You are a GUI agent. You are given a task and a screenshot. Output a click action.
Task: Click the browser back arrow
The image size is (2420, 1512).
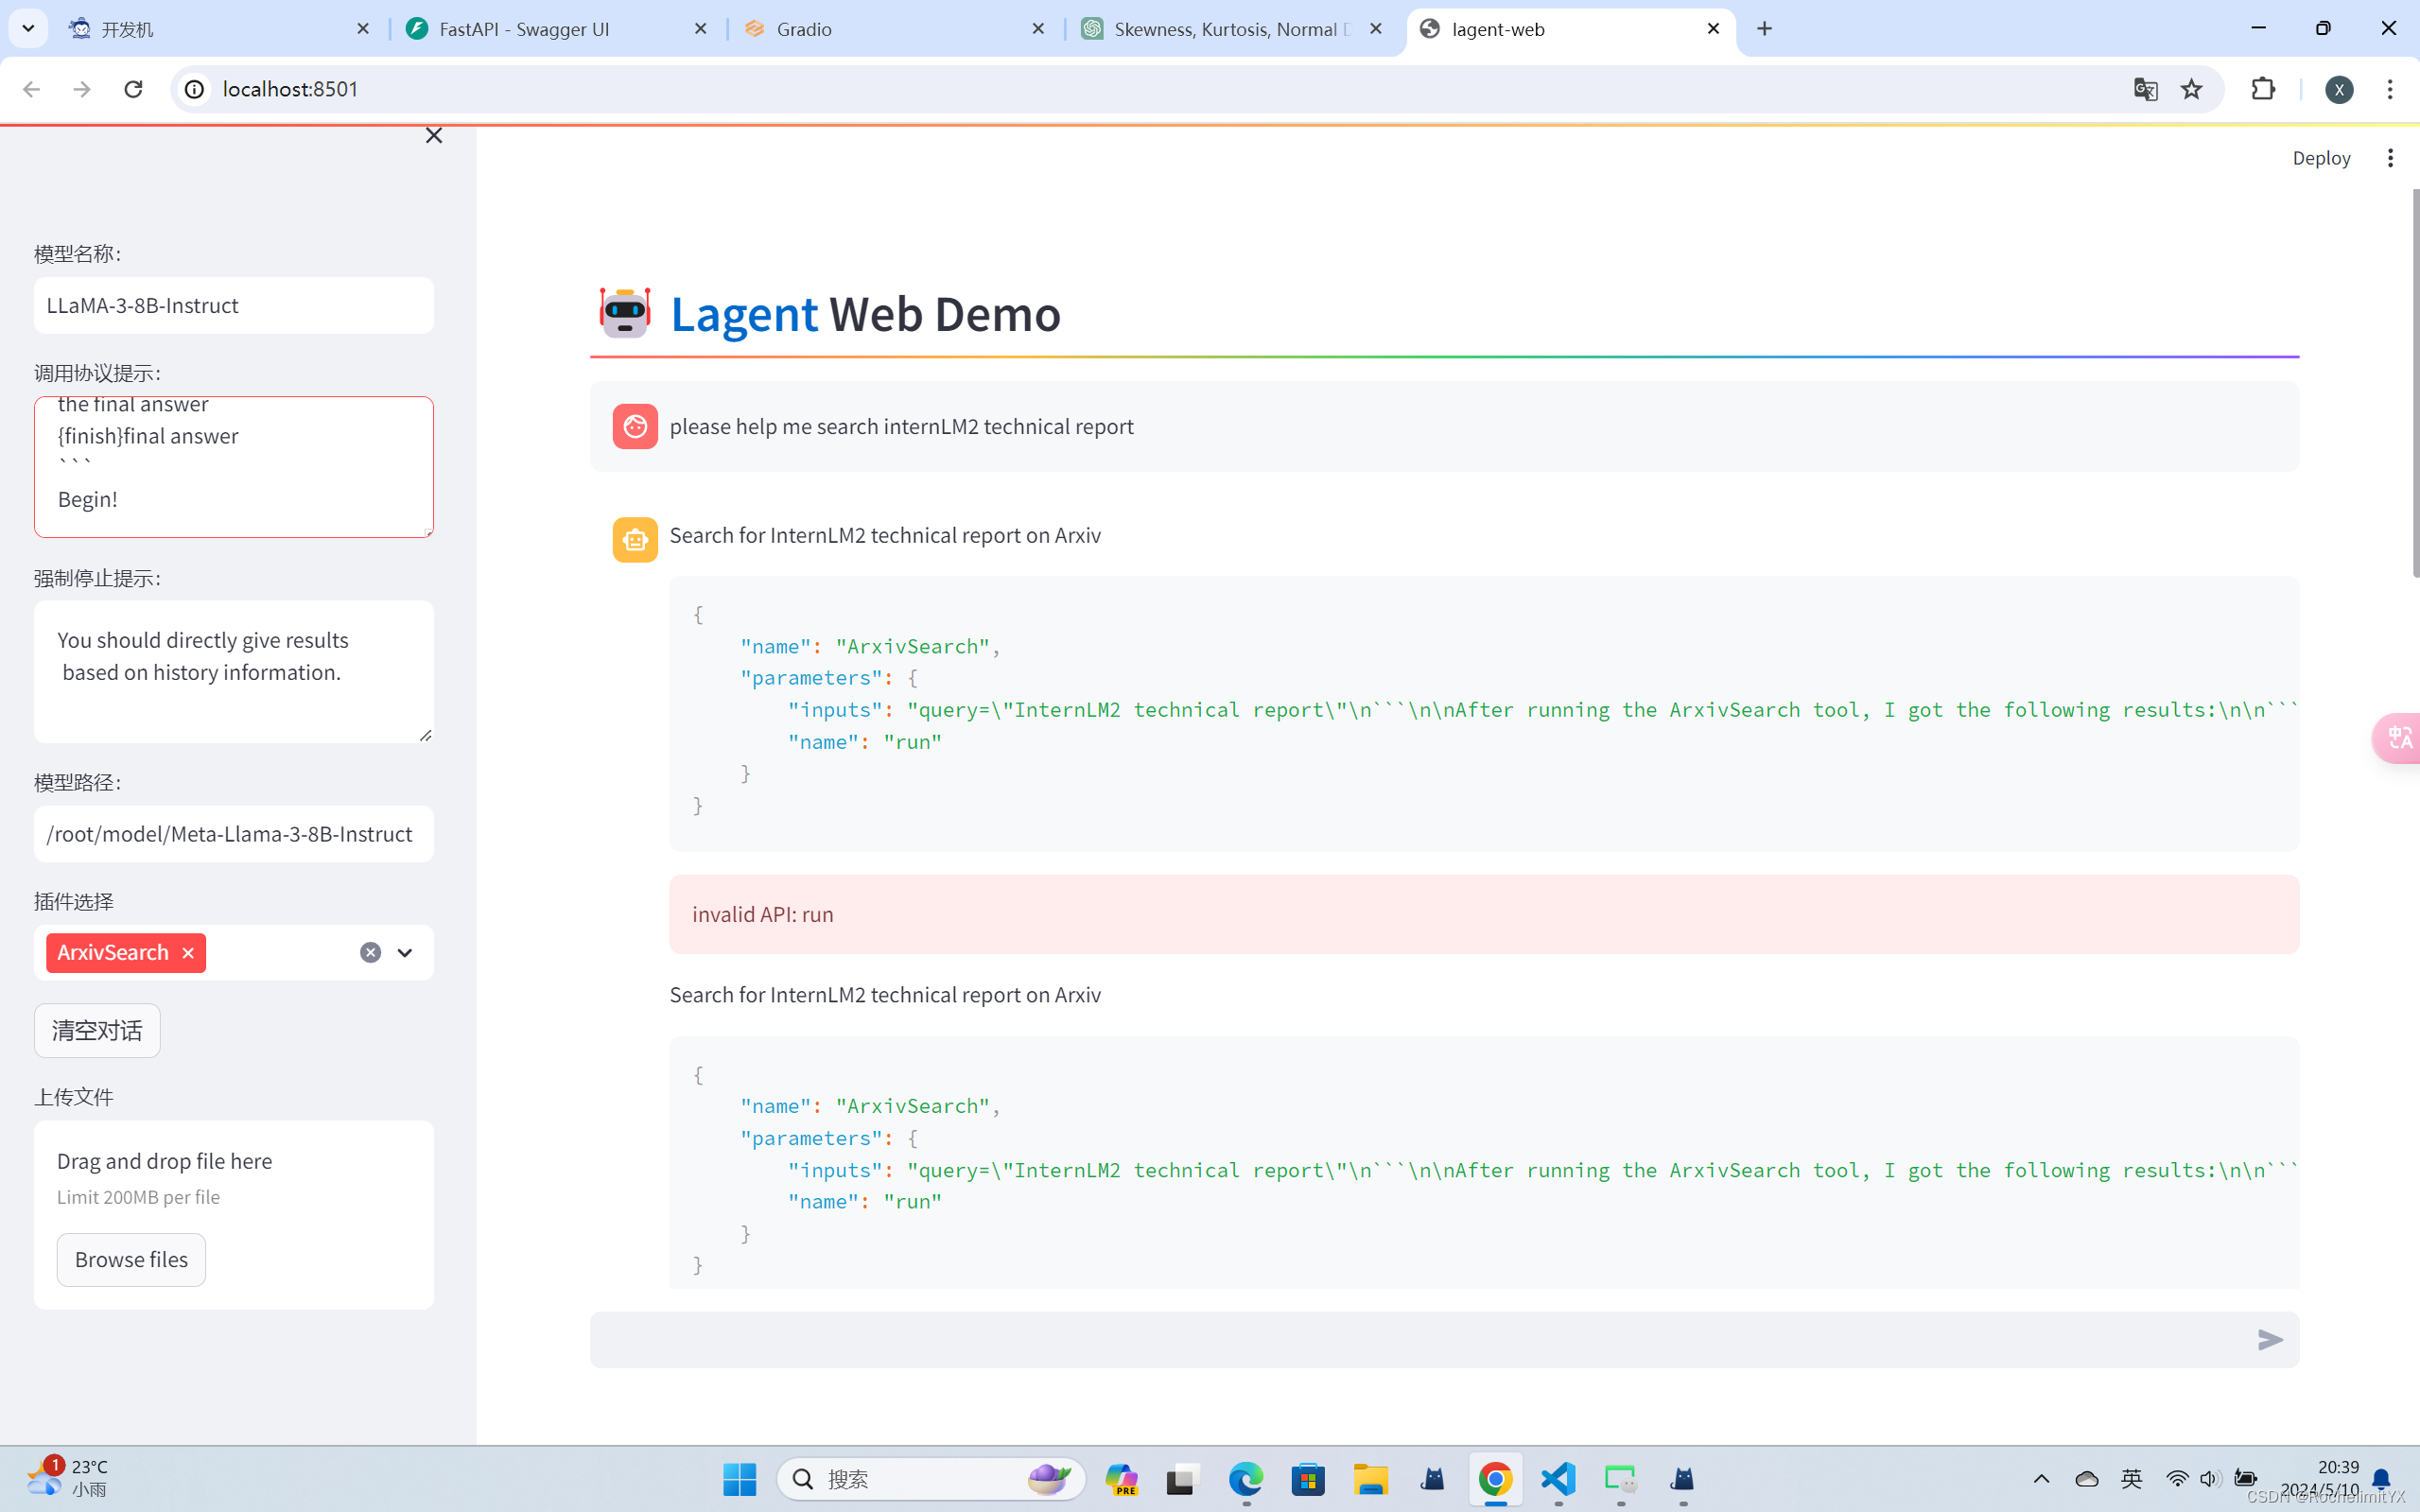(x=31, y=89)
